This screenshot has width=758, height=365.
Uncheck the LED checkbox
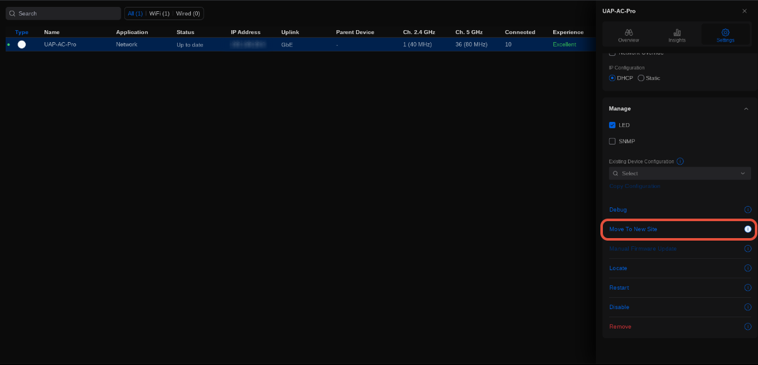tap(612, 125)
